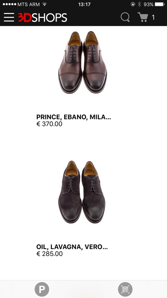Image resolution: width=167 pixels, height=298 pixels.
Task: Tap the round P icon in the bottom bar
Action: point(42,289)
